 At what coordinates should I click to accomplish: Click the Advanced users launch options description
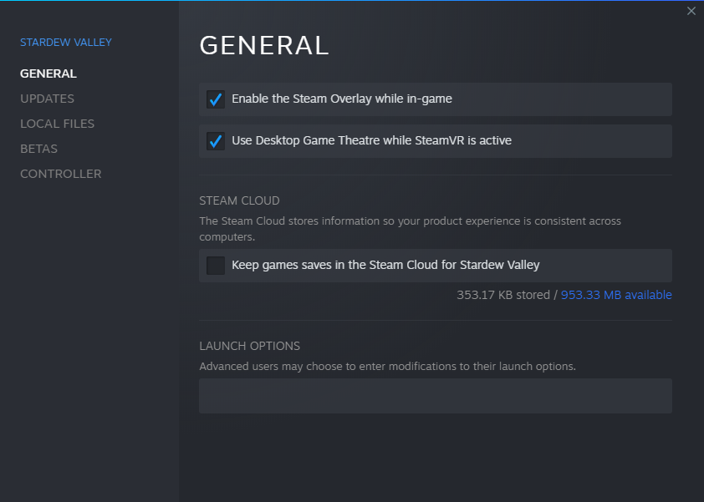click(x=387, y=367)
